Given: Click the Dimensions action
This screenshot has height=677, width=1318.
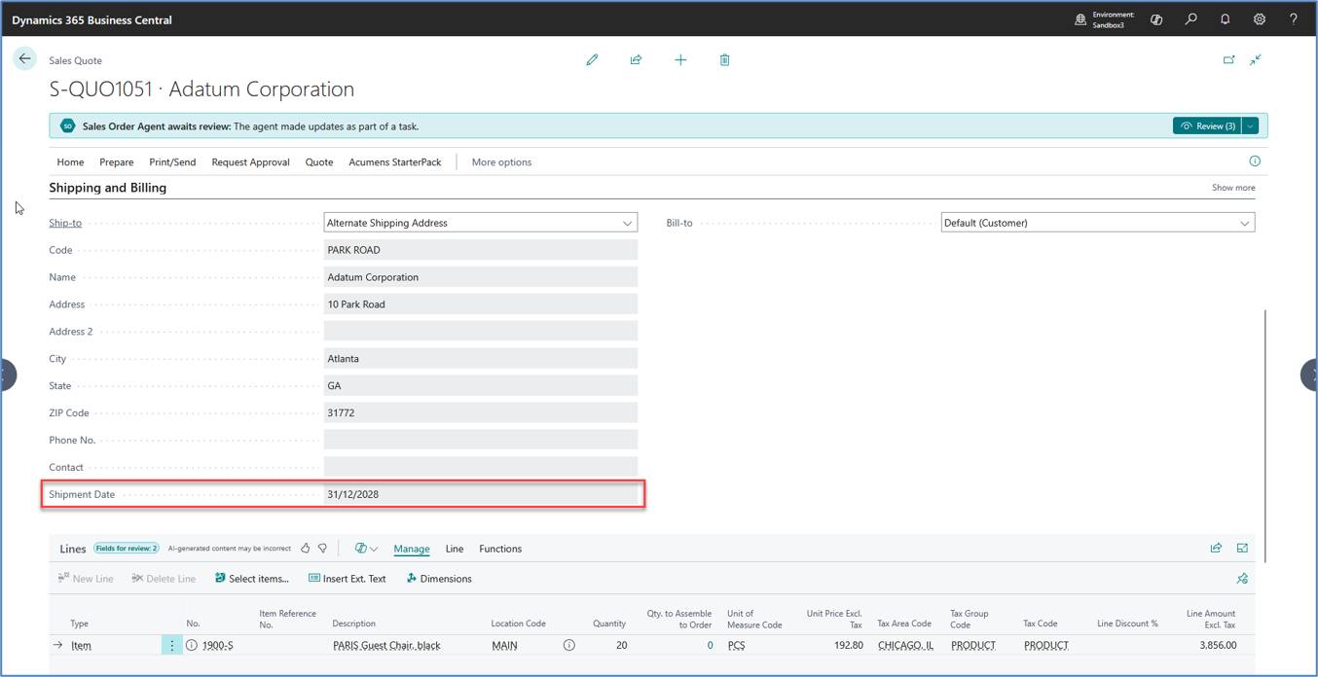Looking at the screenshot, I should coord(439,579).
